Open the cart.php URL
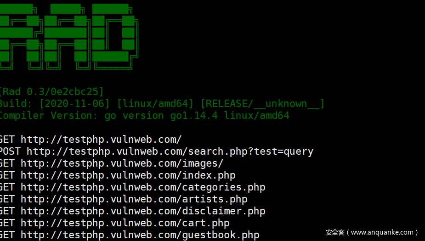Viewport: 425px width, 241px height. [x=125, y=223]
